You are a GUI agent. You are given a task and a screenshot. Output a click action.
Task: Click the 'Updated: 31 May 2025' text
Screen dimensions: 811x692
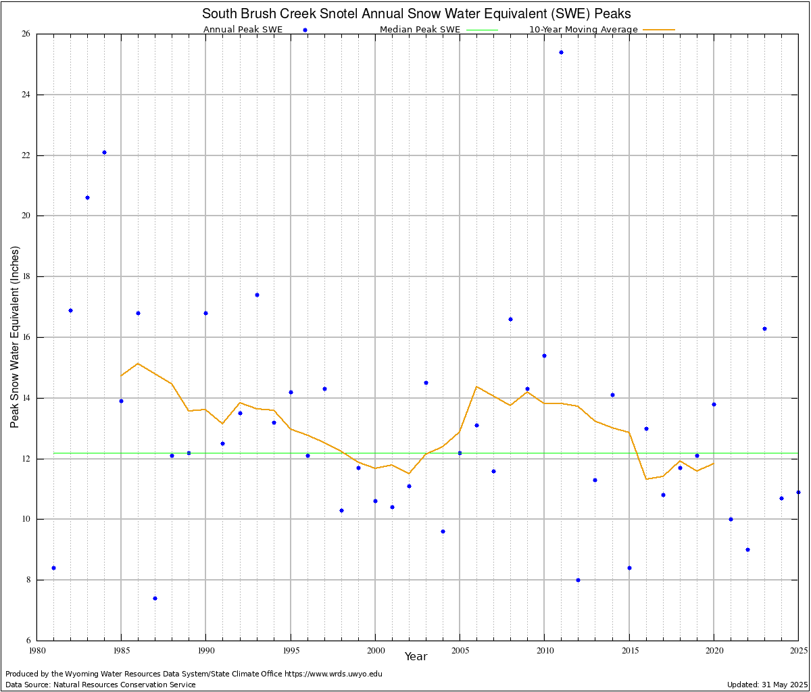767,685
